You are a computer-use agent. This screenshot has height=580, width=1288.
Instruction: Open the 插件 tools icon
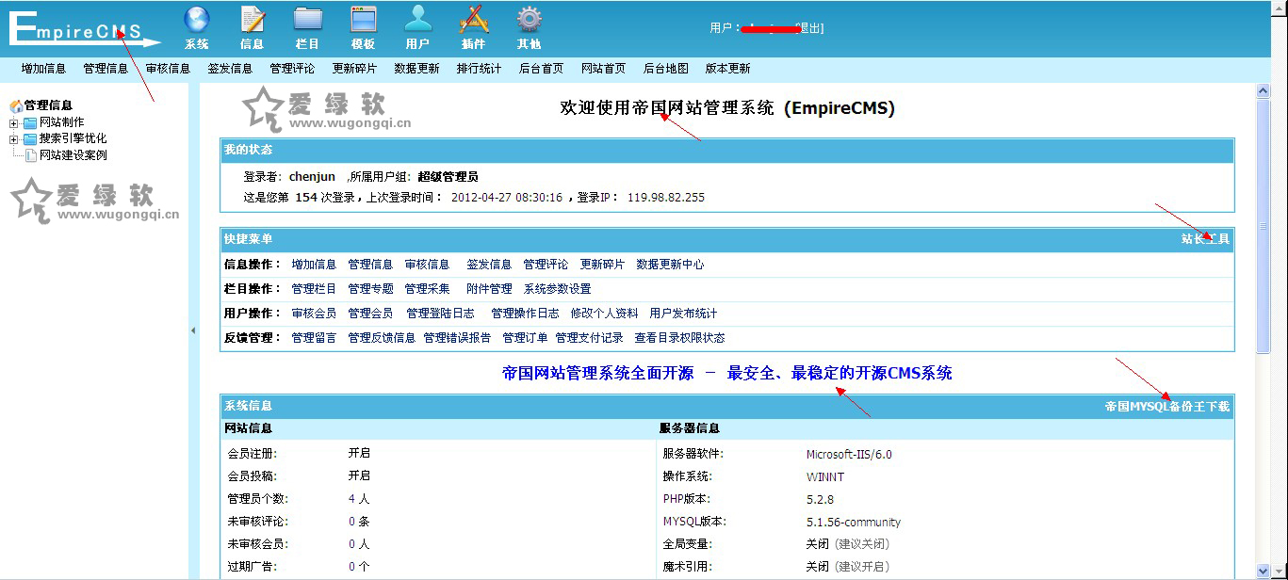[474, 19]
